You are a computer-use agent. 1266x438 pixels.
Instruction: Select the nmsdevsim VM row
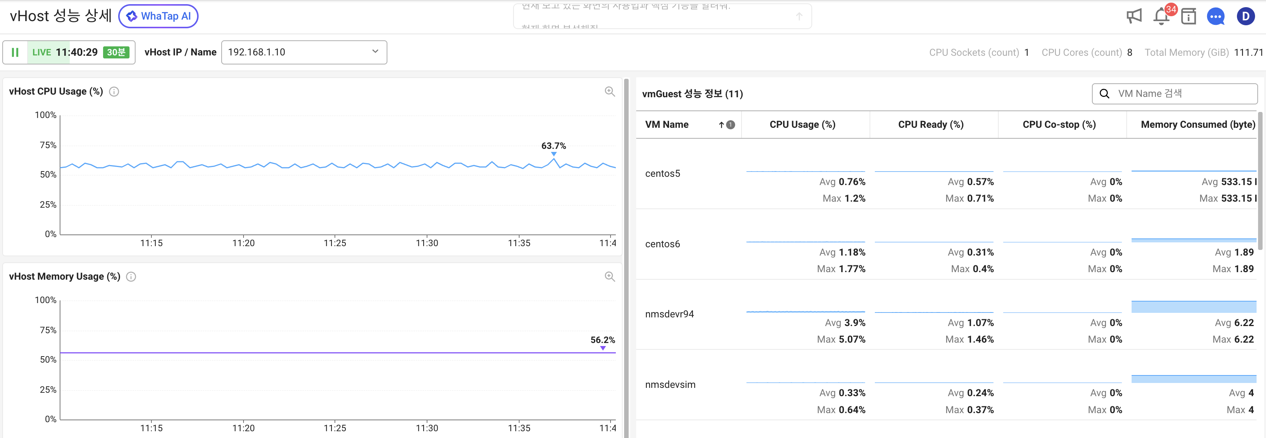(x=946, y=385)
